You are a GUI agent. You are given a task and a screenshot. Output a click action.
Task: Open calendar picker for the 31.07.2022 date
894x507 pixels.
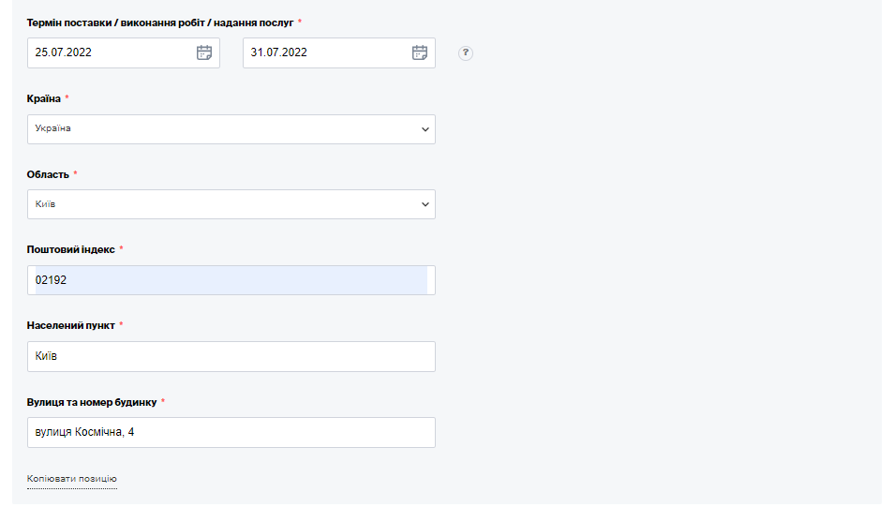click(x=420, y=52)
